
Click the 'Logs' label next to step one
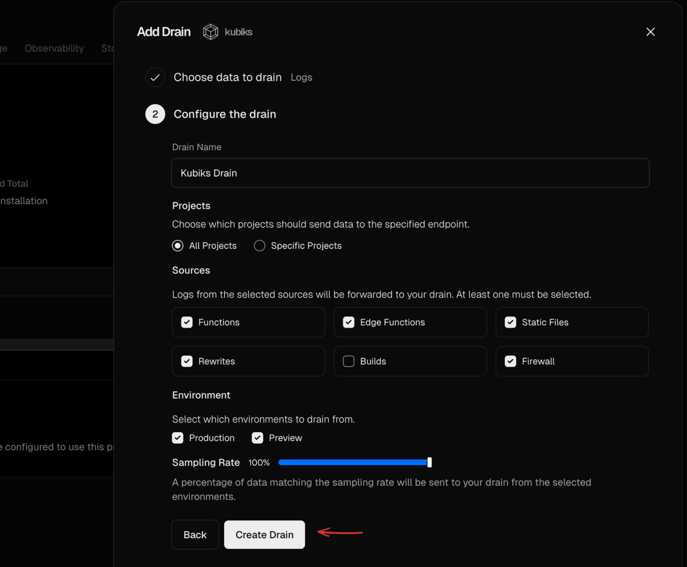[301, 77]
